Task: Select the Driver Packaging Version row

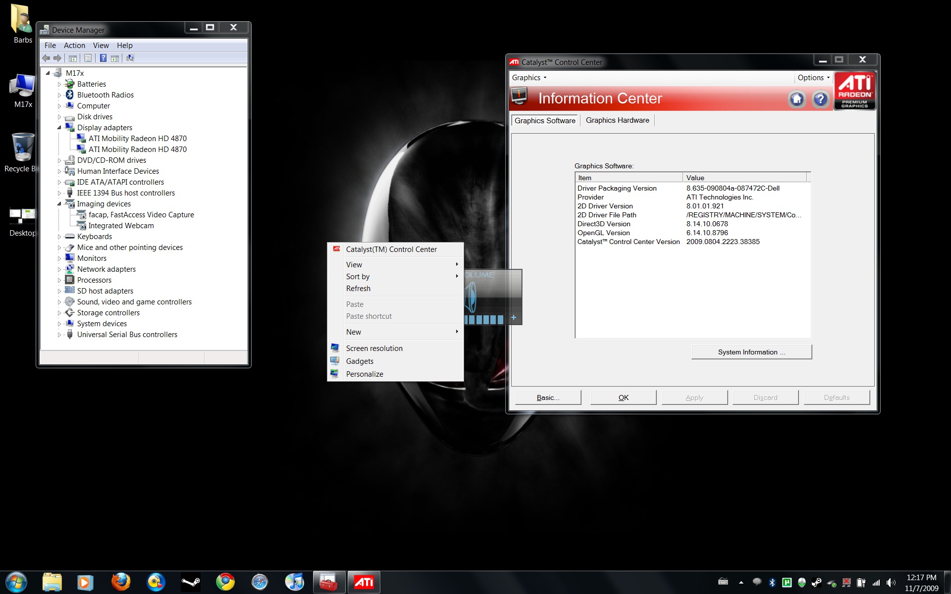Action: point(692,188)
